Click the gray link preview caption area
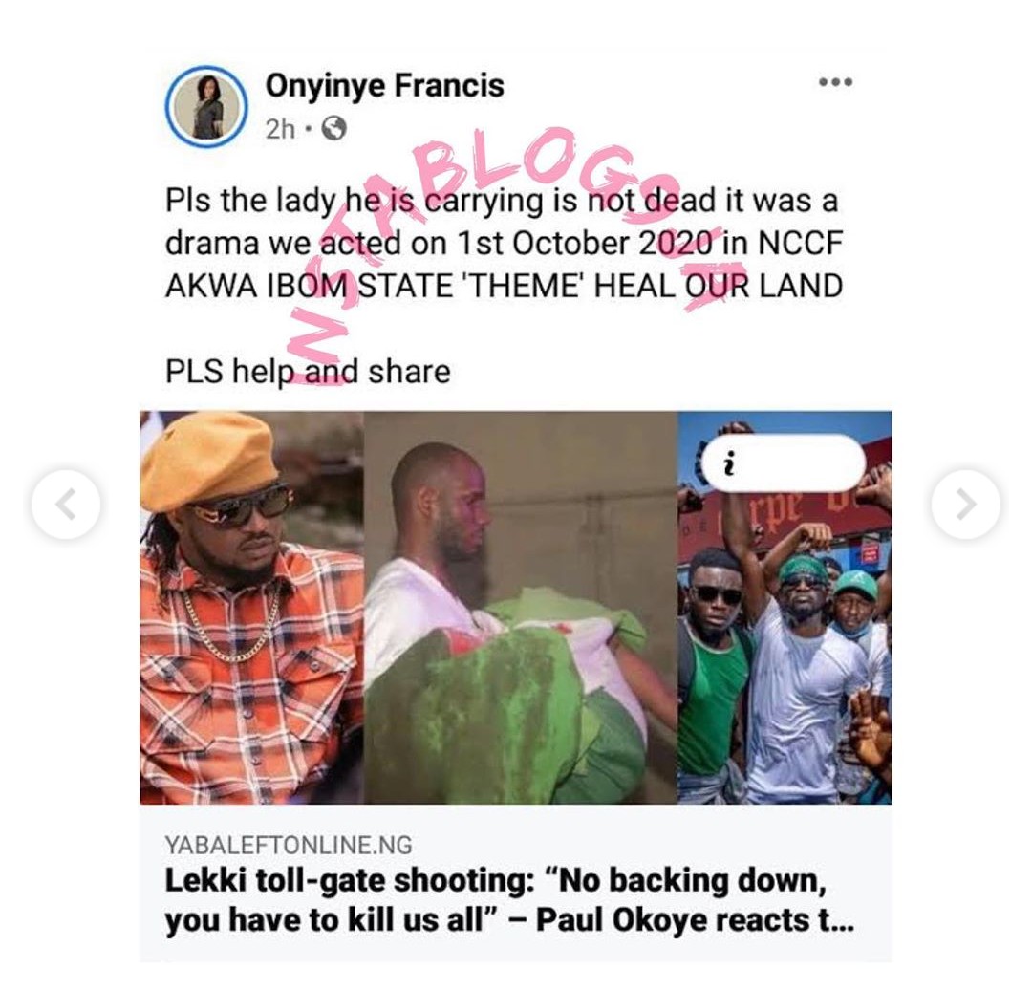Viewport: 1032px width, 990px height. (516, 883)
